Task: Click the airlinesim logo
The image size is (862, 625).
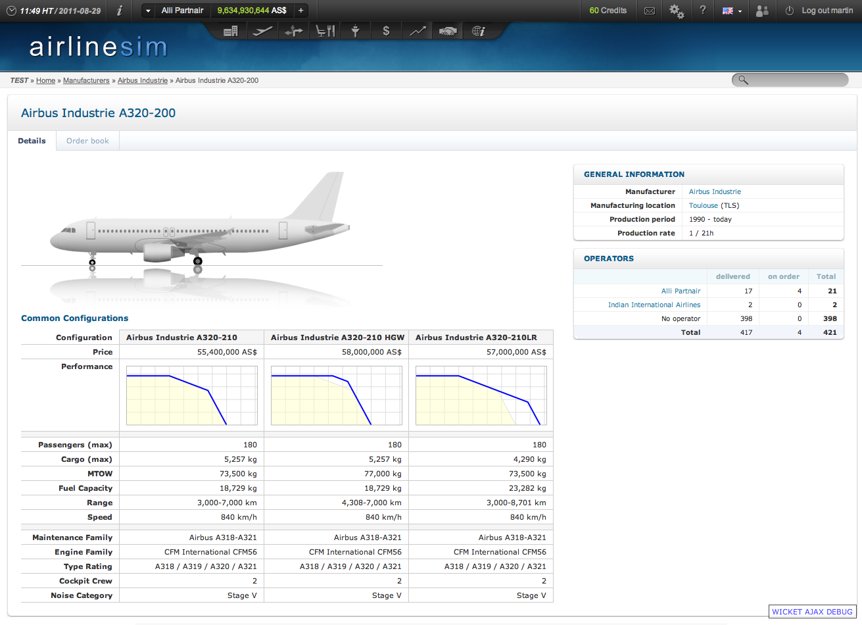Action: click(x=99, y=47)
